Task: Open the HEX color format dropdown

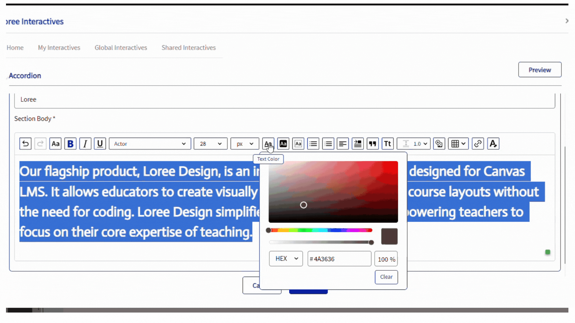Action: click(x=286, y=259)
